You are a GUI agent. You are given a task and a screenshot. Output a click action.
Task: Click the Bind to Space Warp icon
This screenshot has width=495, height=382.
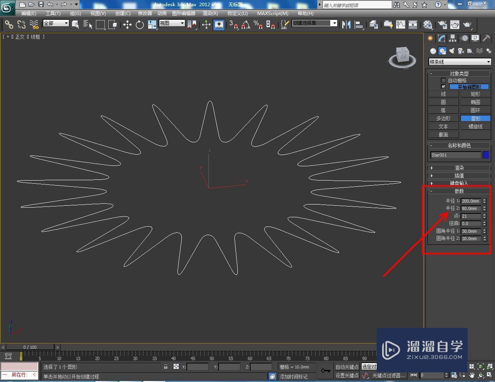click(34, 25)
